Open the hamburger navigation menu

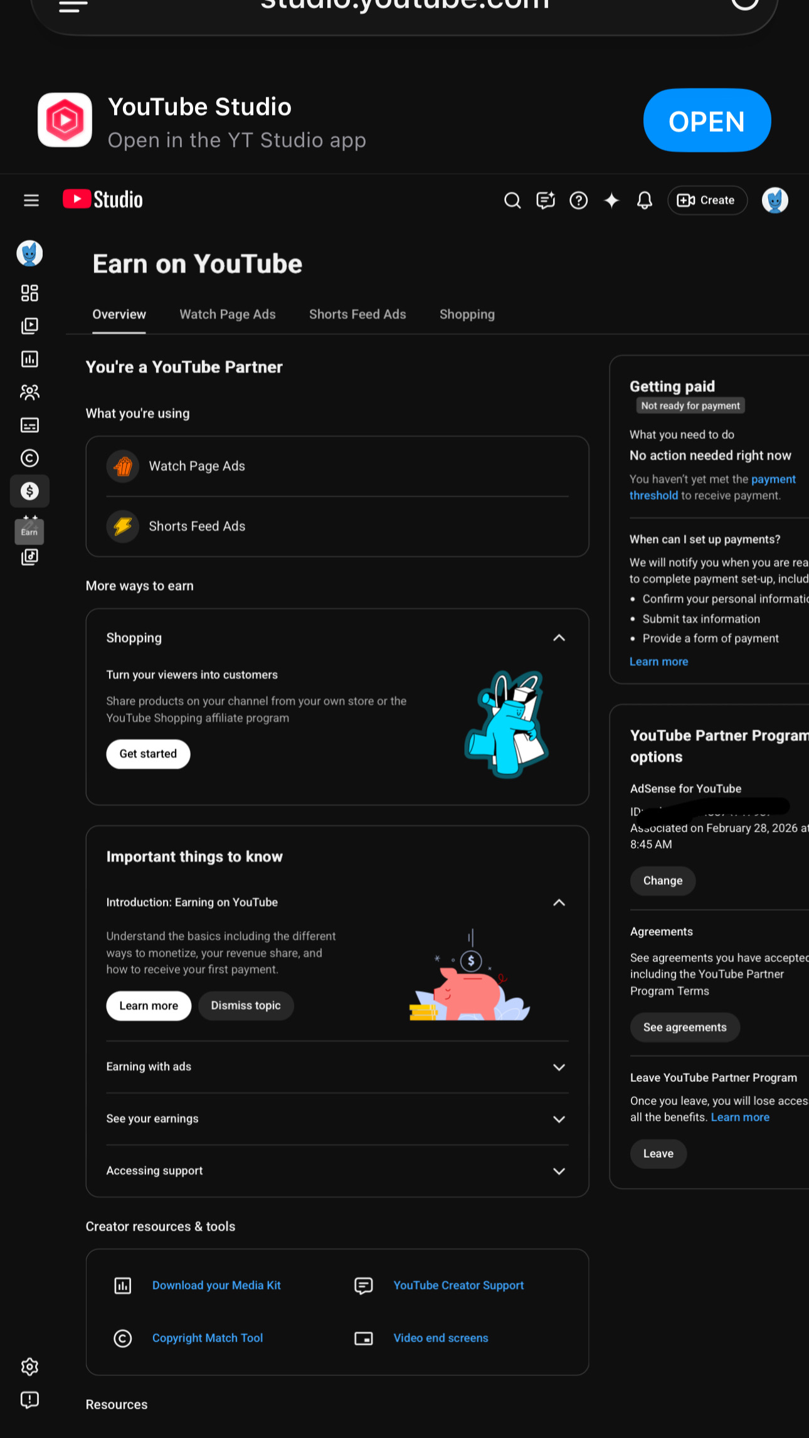[31, 201]
